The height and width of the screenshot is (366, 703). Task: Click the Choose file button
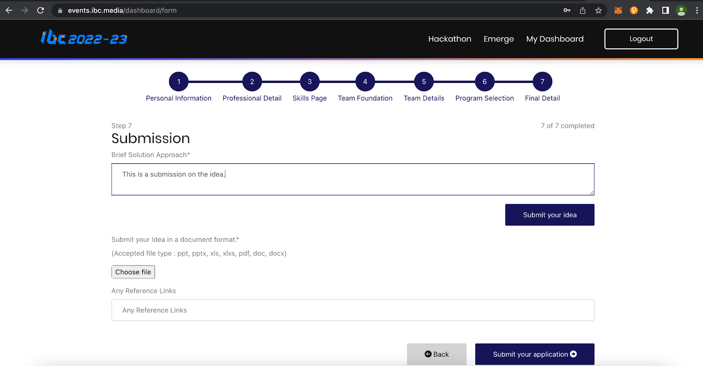click(x=133, y=272)
